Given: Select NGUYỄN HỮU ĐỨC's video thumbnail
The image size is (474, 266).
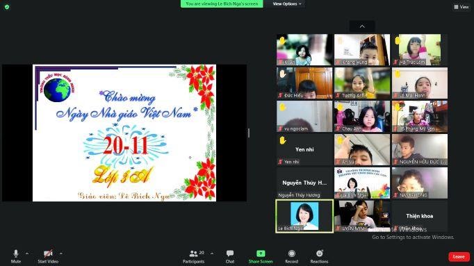Looking at the screenshot, I should [420, 149].
